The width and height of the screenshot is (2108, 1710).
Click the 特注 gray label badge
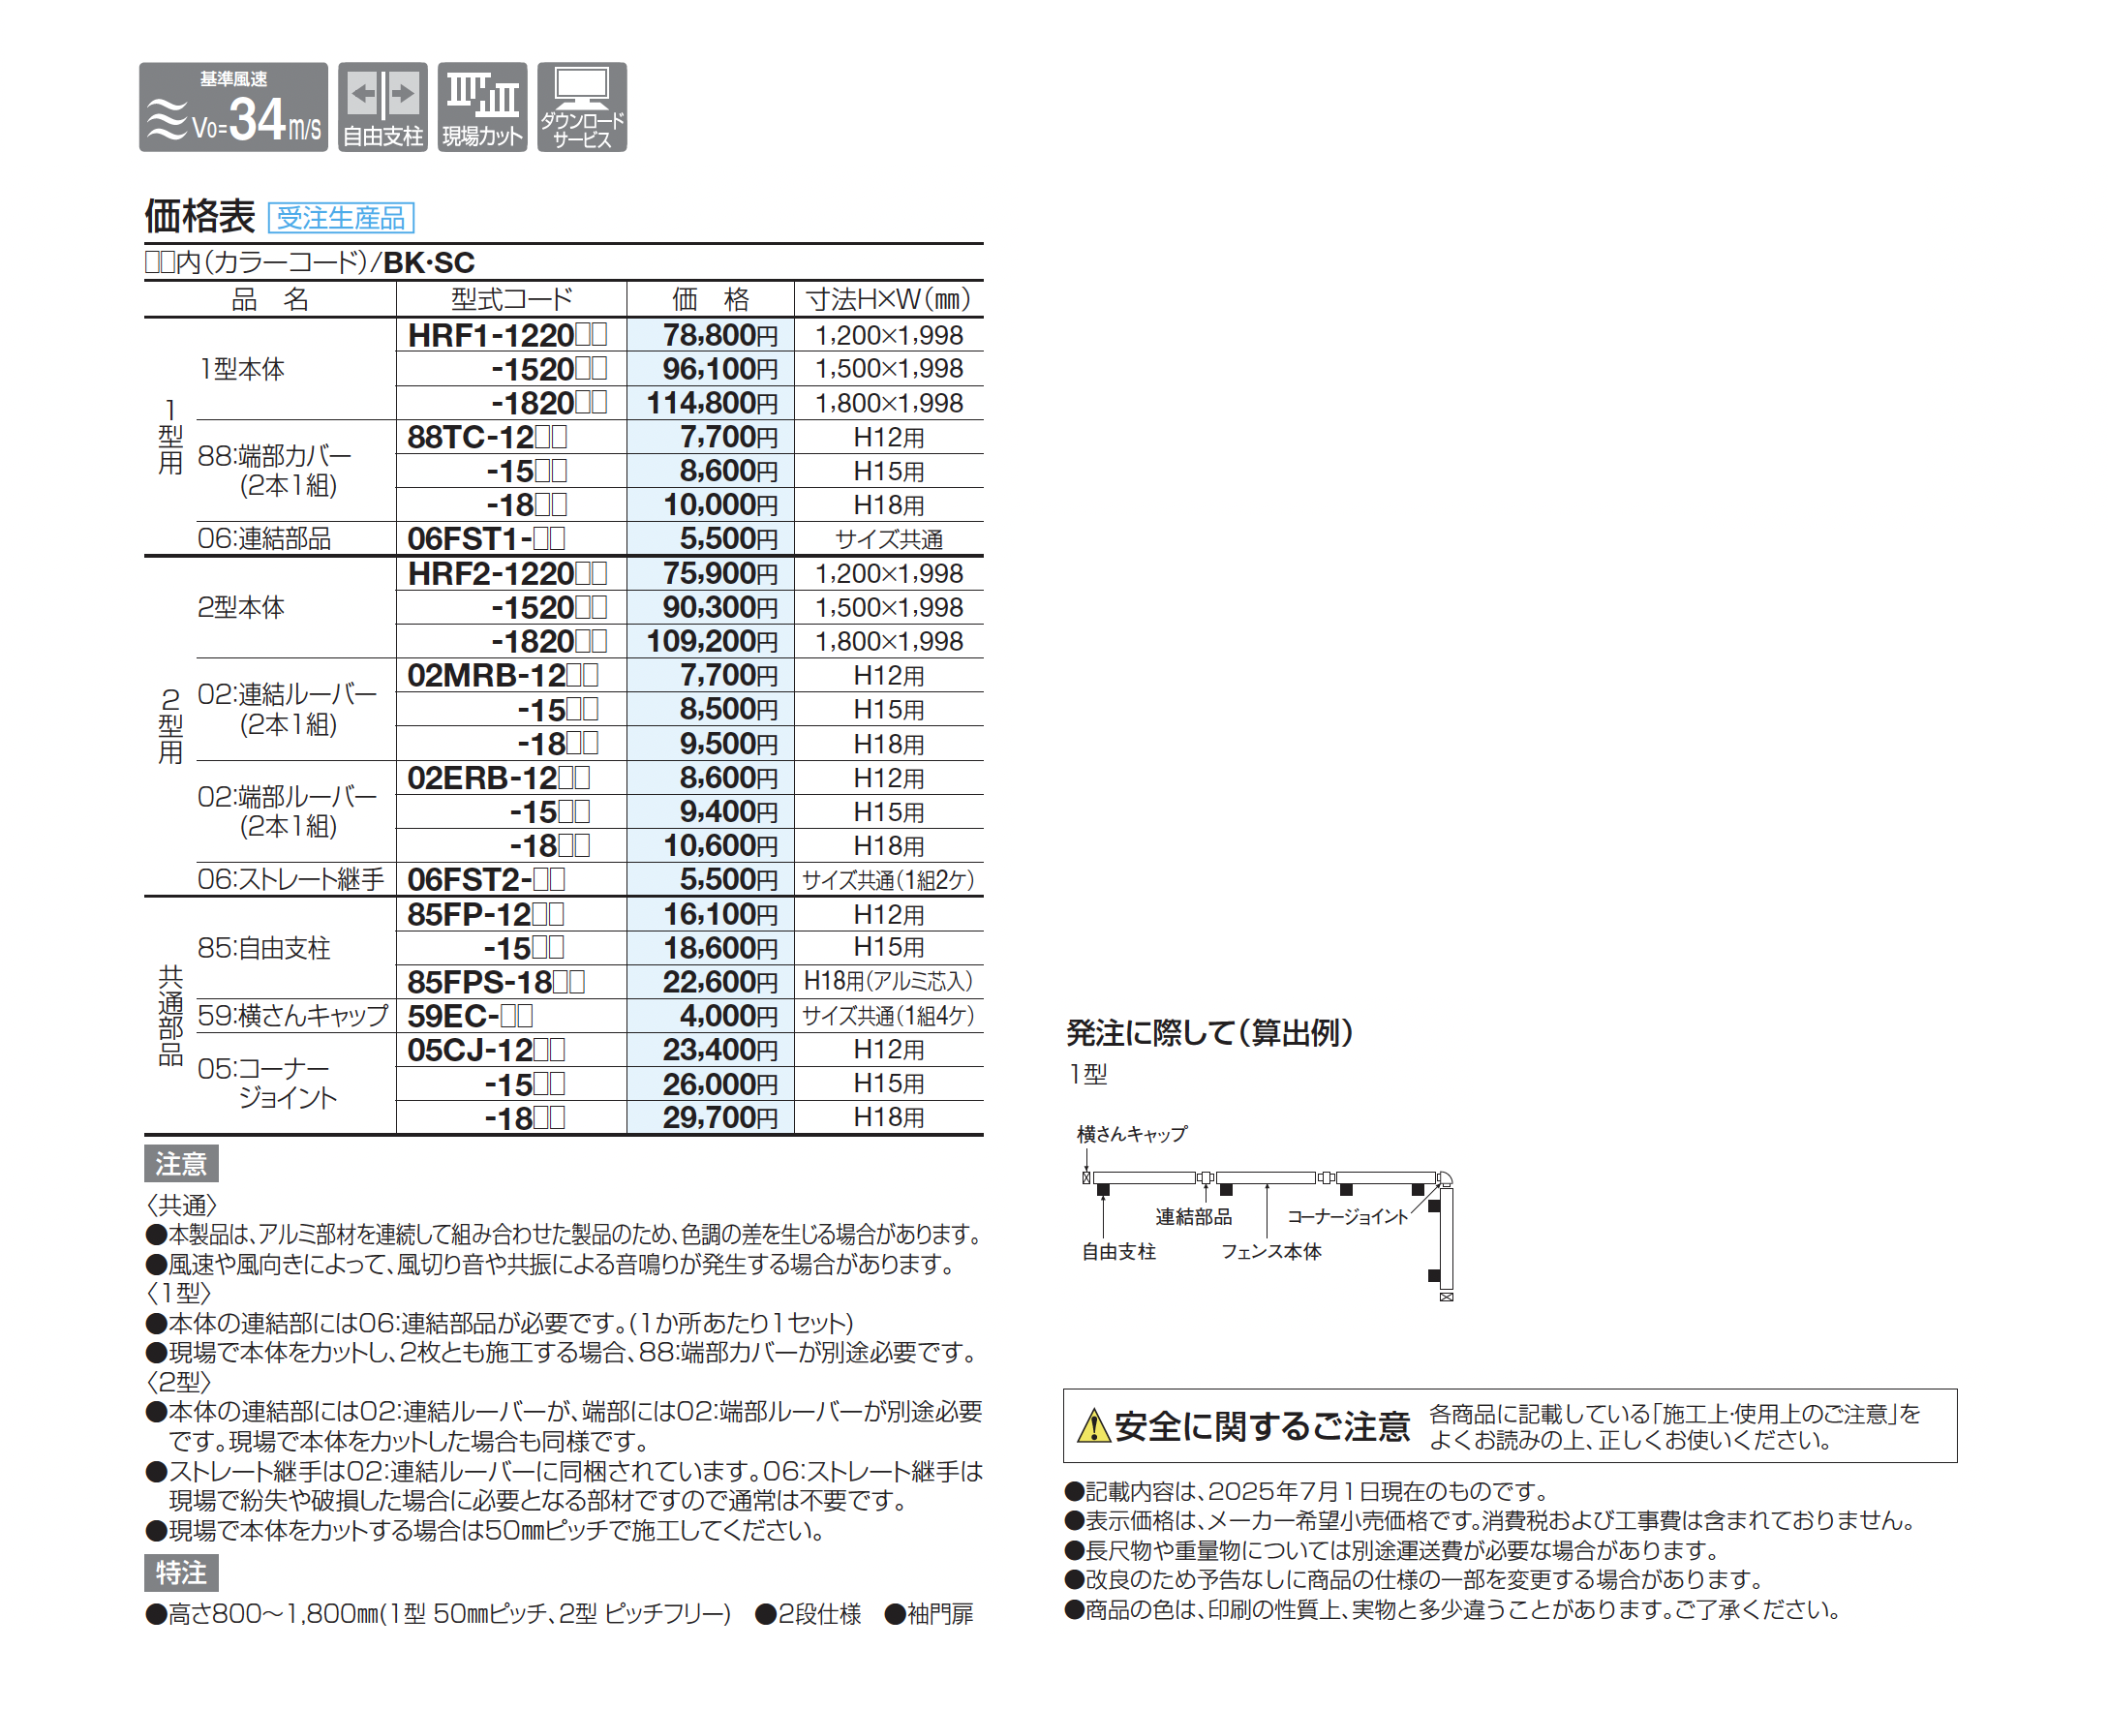(x=180, y=1573)
